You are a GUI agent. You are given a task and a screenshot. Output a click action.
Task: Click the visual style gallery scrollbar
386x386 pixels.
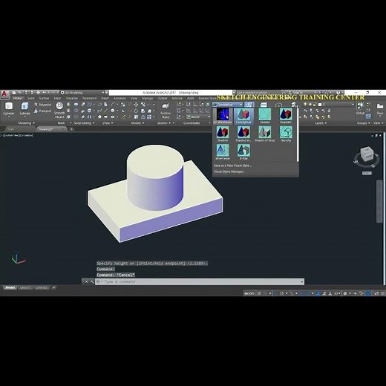298,135
